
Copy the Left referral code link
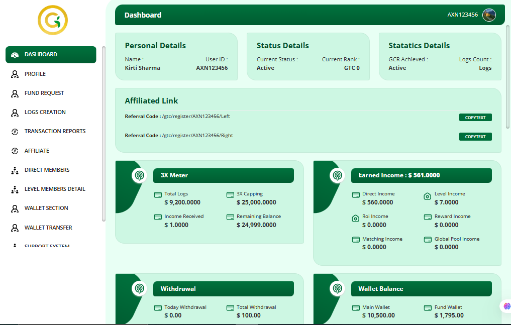(475, 118)
